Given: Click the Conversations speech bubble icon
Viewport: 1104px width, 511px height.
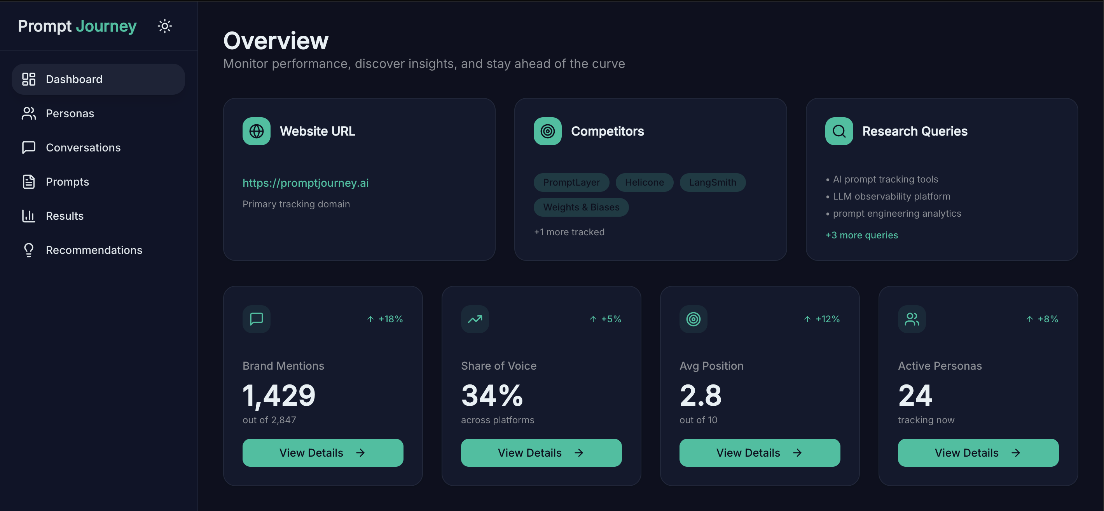Looking at the screenshot, I should [28, 147].
